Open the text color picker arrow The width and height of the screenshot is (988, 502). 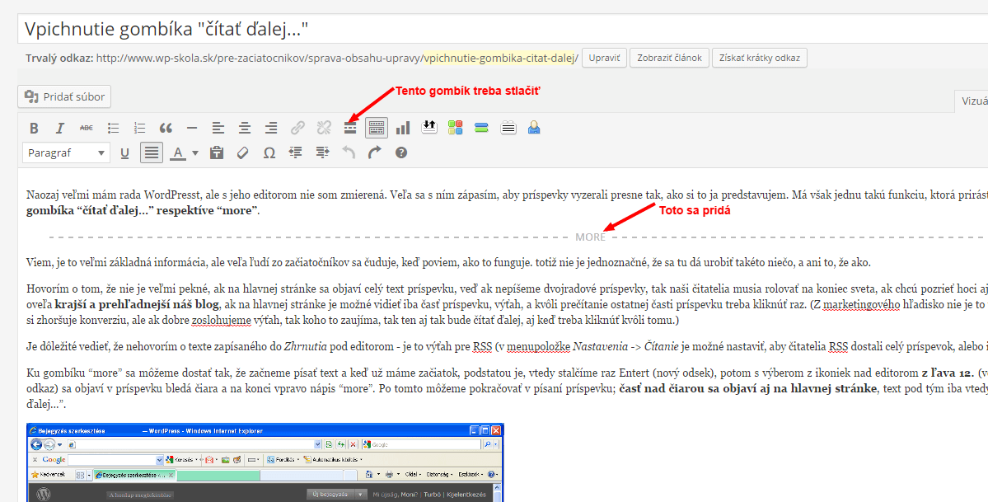195,153
